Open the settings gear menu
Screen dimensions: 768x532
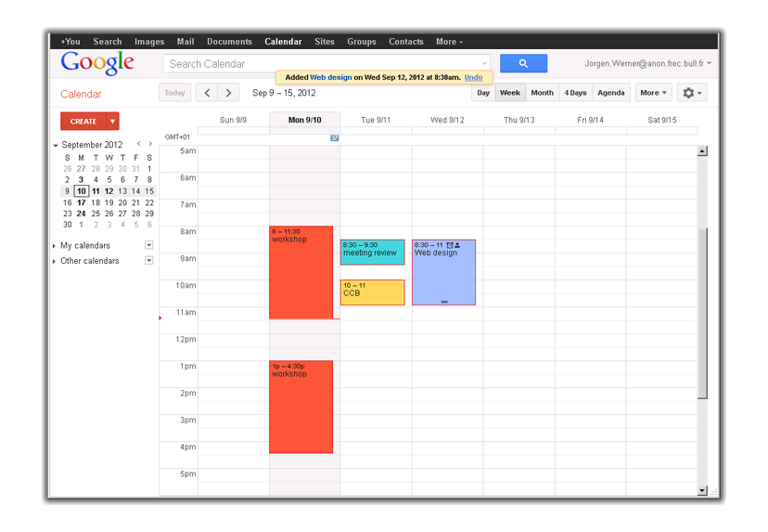[x=692, y=93]
